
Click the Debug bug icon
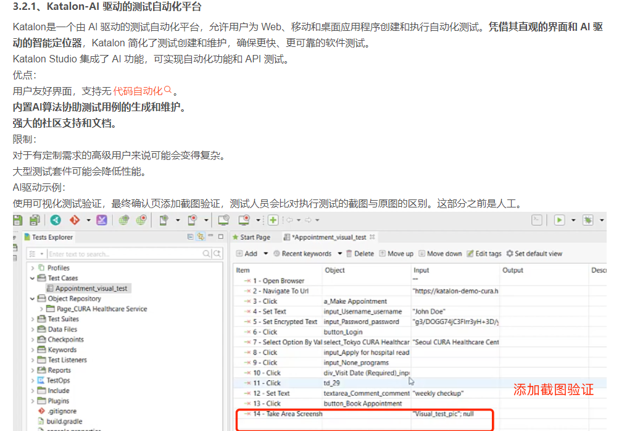tap(588, 220)
